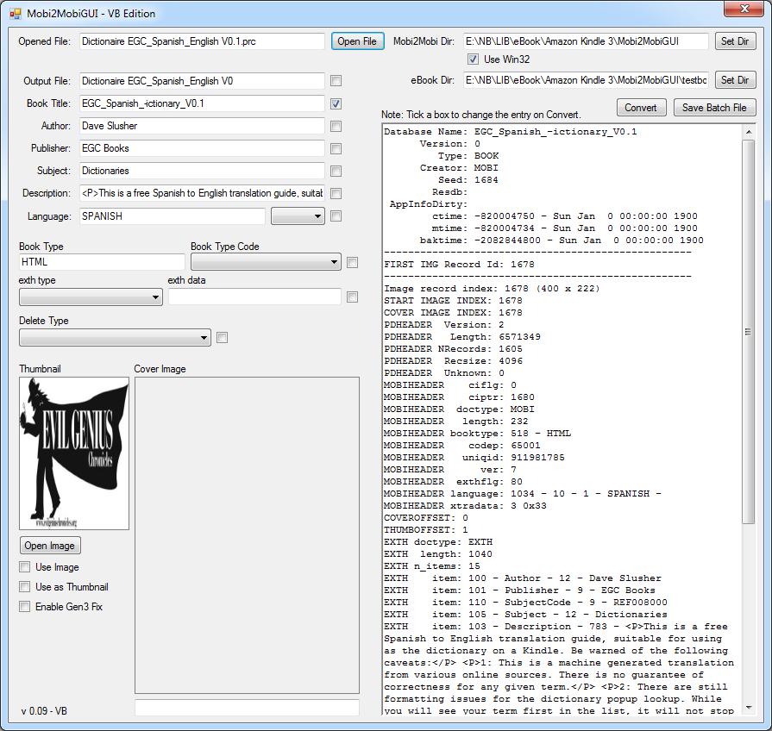Click the Convert button

click(x=641, y=108)
